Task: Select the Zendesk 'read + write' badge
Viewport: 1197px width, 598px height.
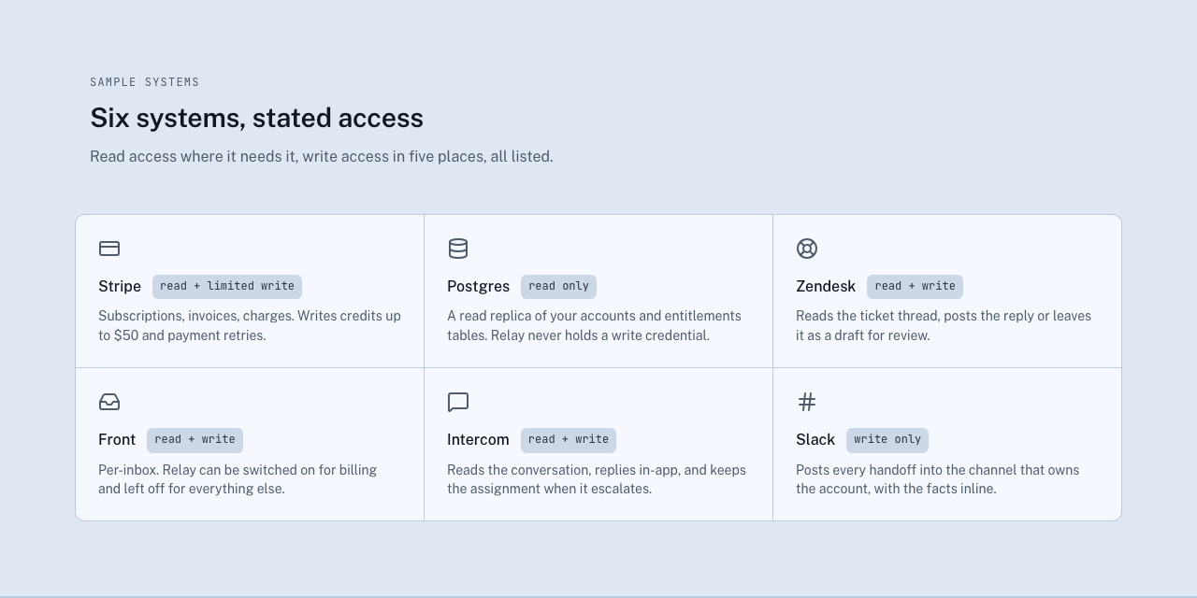Action: (915, 287)
